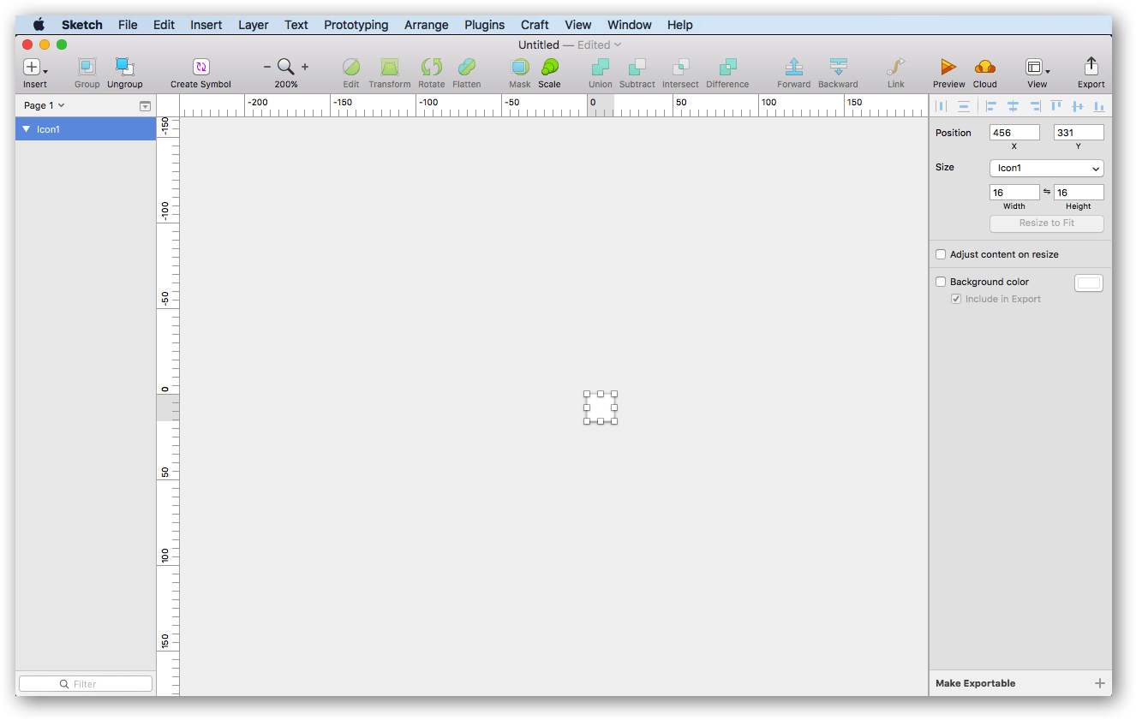Open the Page 1 dropdown
Image resolution: width=1136 pixels, height=720 pixels.
click(x=43, y=104)
